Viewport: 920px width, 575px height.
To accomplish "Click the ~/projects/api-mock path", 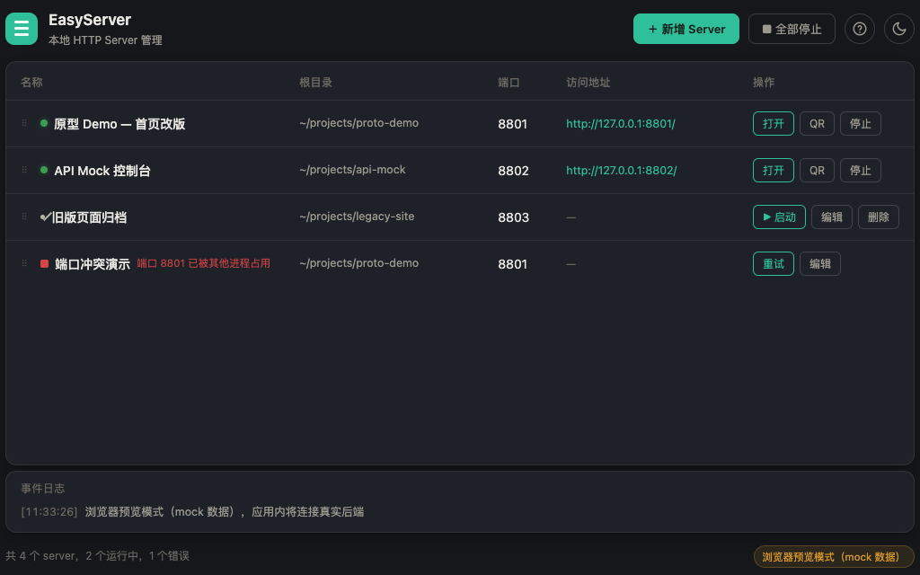I will pos(352,170).
